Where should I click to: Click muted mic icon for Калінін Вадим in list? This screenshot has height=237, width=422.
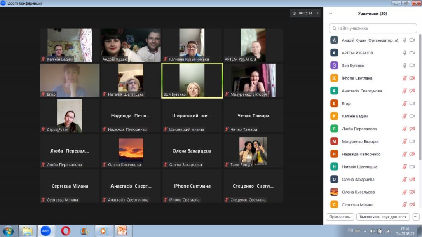405,116
